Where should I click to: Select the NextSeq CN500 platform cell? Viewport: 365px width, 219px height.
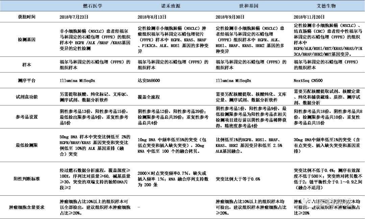(310, 81)
